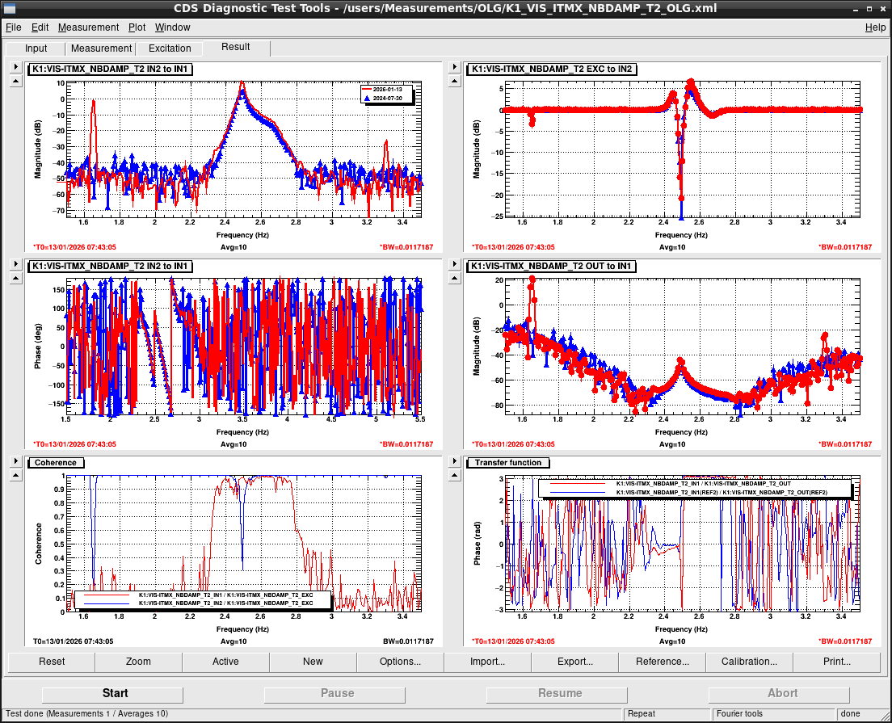Expand options panel for the Coherence plot
Screen dimensions: 892x723
point(15,461)
